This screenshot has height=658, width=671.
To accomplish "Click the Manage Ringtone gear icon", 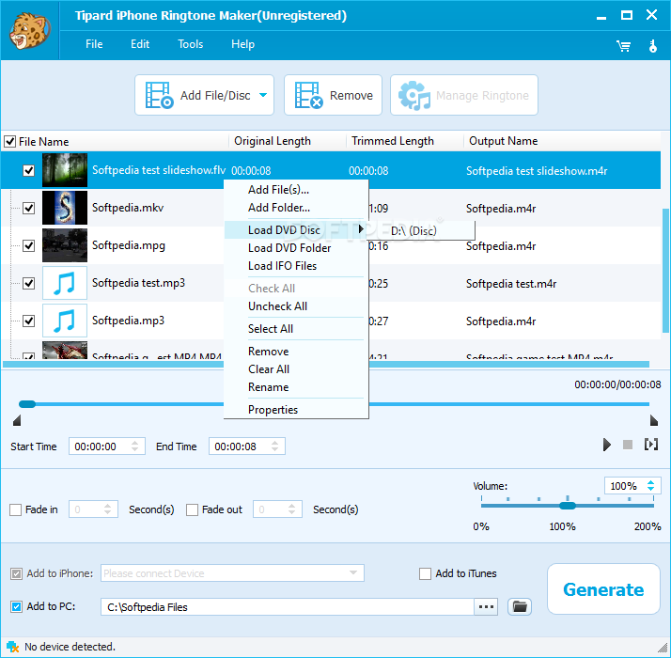I will click(x=414, y=95).
